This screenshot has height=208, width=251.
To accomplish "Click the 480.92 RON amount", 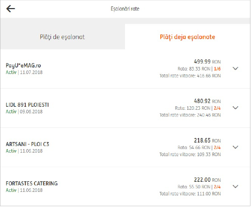I will click(207, 101).
